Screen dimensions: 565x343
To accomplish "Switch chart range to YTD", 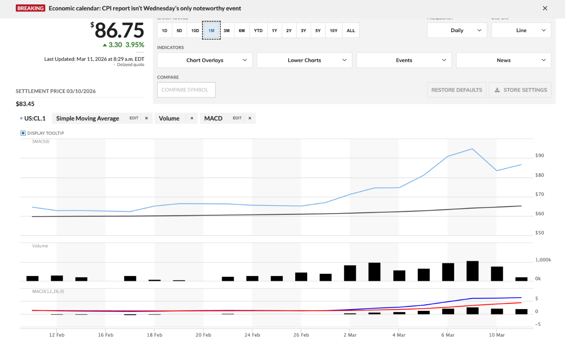I will [258, 30].
